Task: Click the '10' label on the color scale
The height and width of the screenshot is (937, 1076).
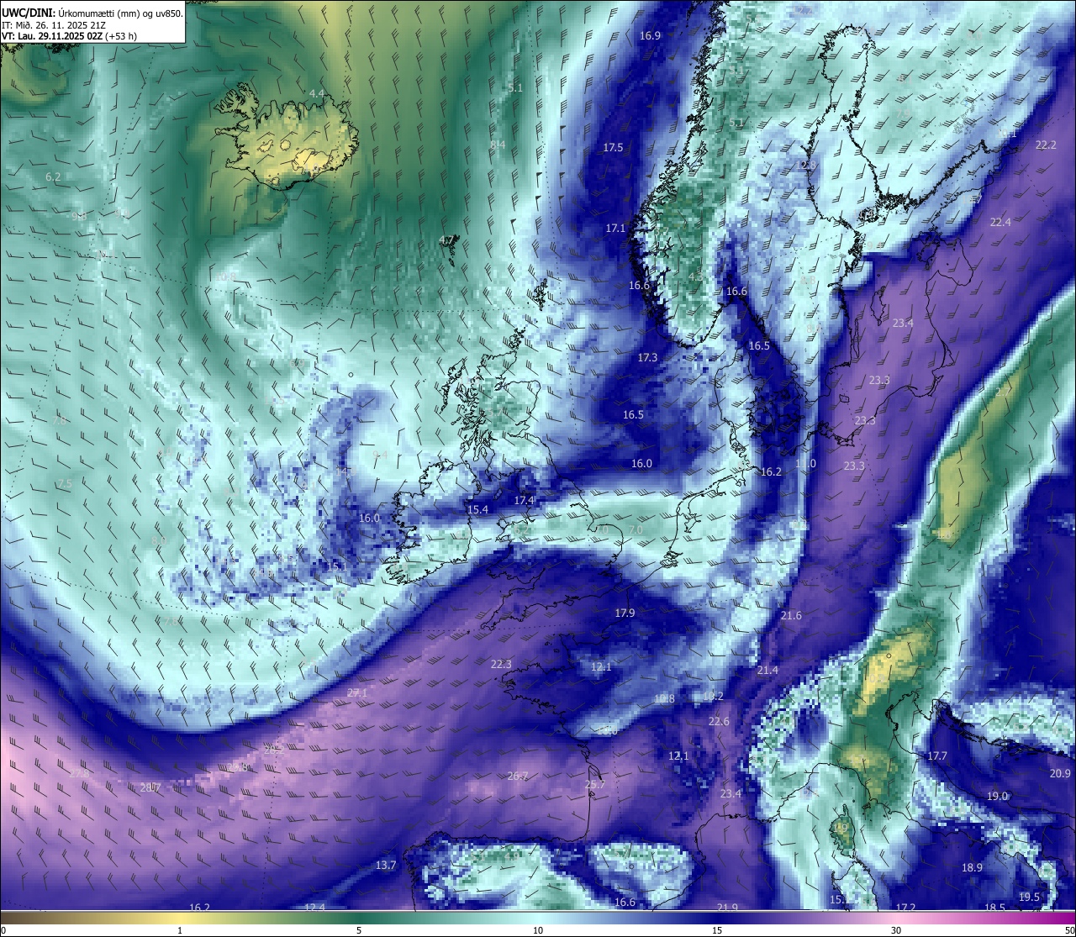Action: pyautogui.click(x=538, y=930)
